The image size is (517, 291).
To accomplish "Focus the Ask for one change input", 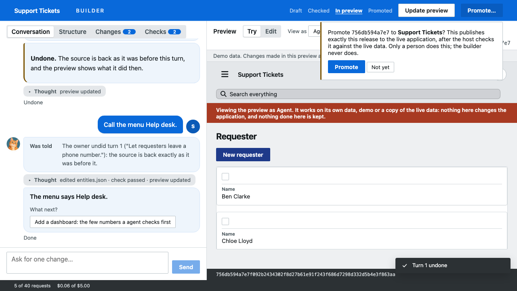I will pyautogui.click(x=87, y=263).
